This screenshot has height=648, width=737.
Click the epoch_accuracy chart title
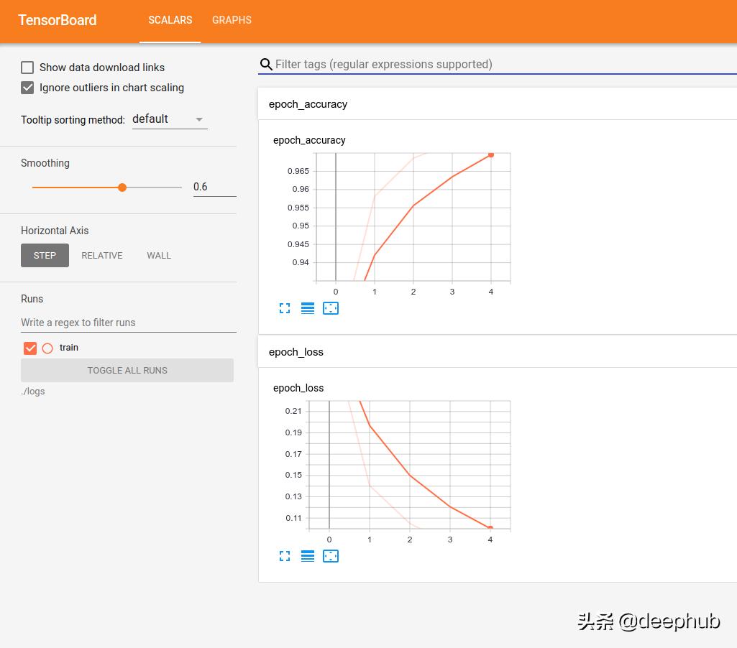pos(309,140)
